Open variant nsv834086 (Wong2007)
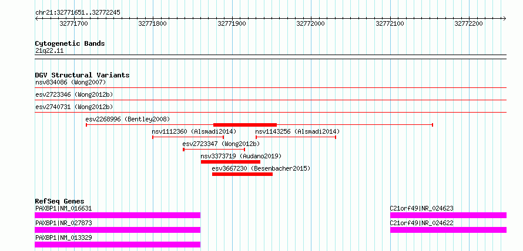523x251 pixels. tap(71, 82)
